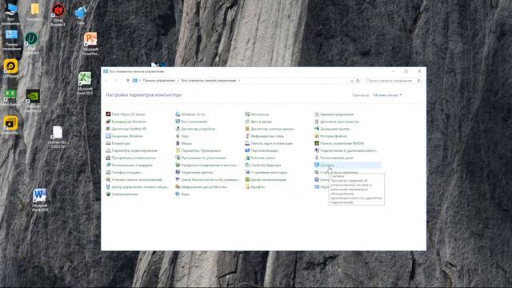
Task: Open Windows Firewall (Брандмауэр Windows)
Action: click(x=126, y=122)
